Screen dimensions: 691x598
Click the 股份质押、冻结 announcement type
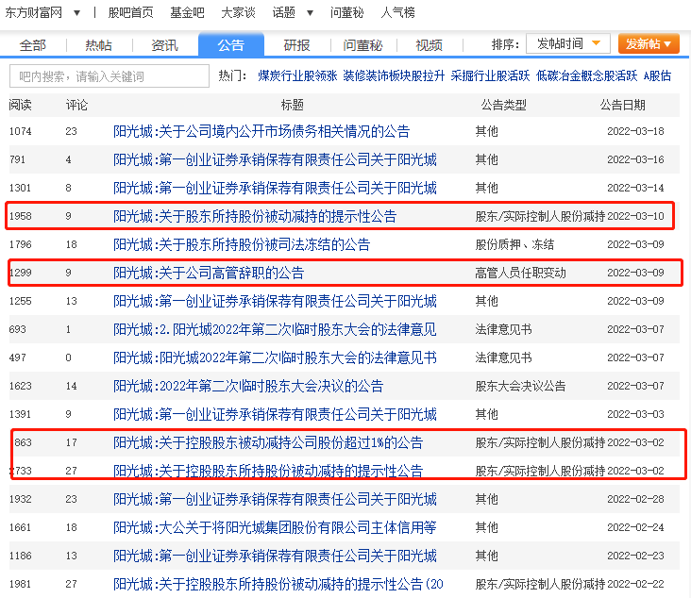514,244
